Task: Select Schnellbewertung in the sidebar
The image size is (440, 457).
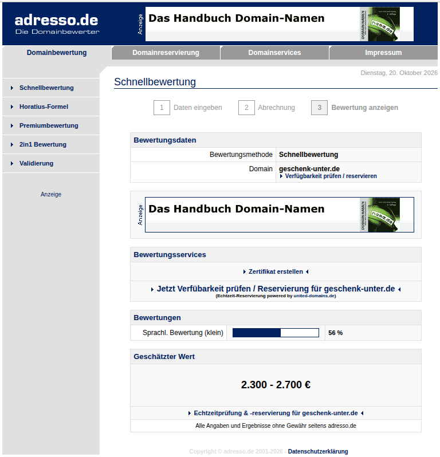Action: coord(46,88)
